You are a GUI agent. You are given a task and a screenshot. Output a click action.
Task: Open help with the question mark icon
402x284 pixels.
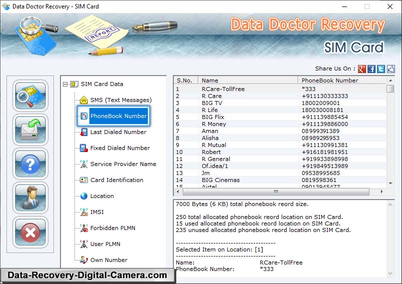[x=30, y=164]
